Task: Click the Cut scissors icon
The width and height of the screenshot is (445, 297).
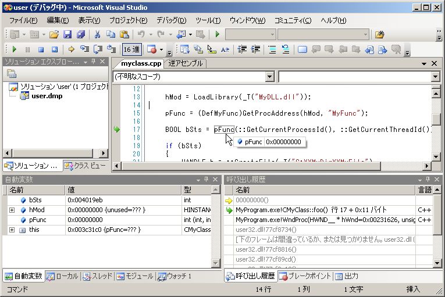Action: click(x=97, y=35)
